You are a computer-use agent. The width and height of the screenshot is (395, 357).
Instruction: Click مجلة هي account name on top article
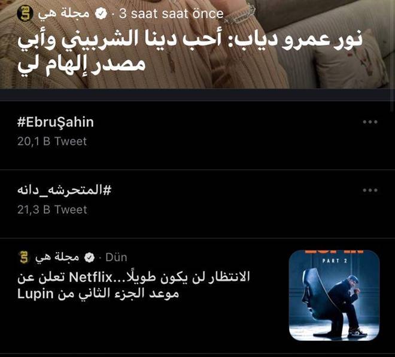pyautogui.click(x=63, y=14)
